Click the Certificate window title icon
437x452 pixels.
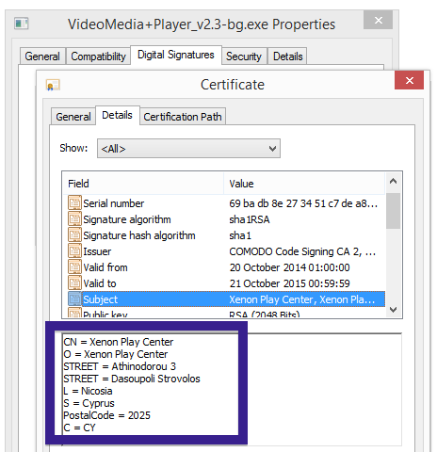53,85
